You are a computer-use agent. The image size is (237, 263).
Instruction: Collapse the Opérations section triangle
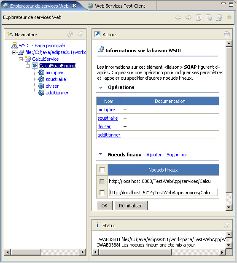click(100, 87)
